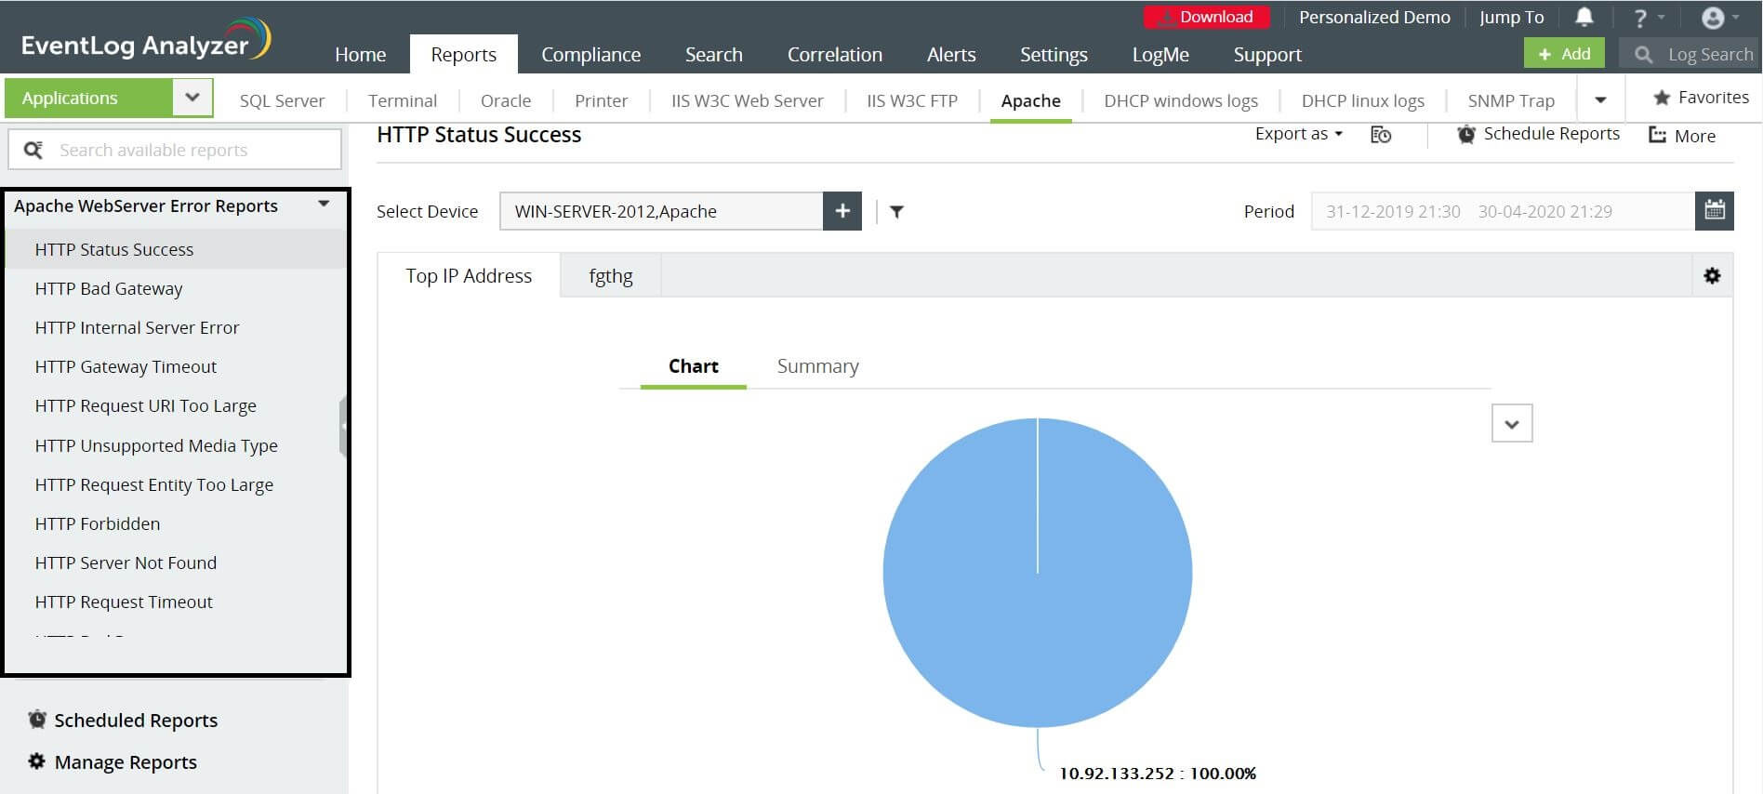Expand the chart options chevron dropdown
Screen dimensions: 1763x794
pos(1512,423)
